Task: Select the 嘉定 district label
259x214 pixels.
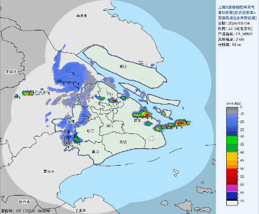Action: coord(90,97)
